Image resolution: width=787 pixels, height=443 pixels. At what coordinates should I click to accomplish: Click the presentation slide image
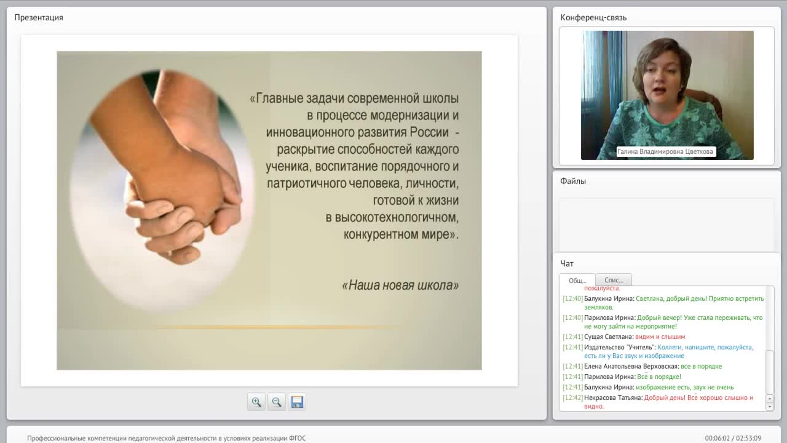point(269,210)
